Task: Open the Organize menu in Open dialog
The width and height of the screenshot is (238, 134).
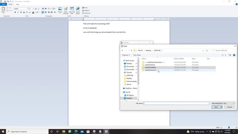Action: pos(126,55)
